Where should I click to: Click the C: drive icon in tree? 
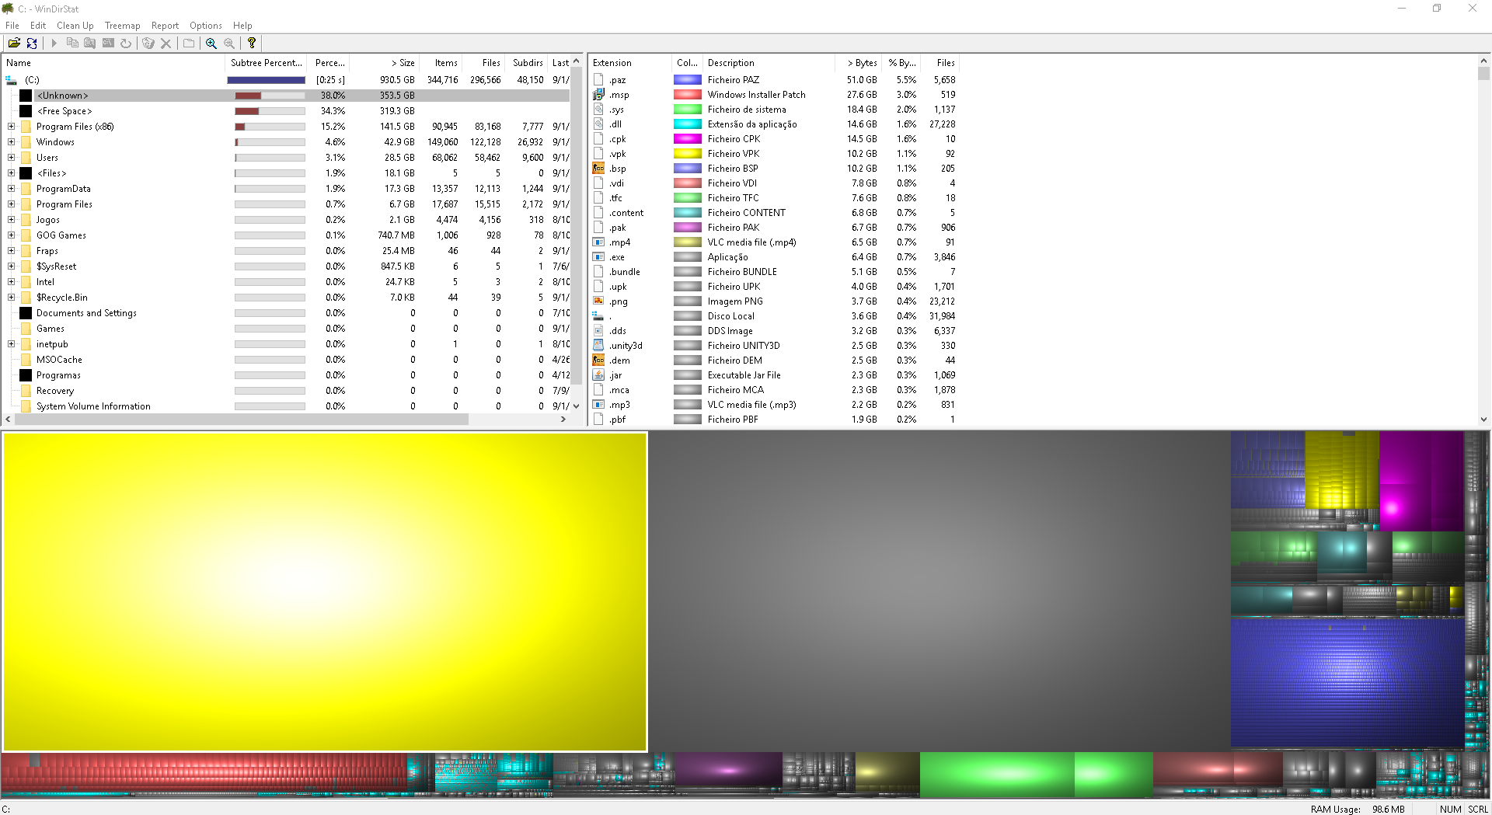coord(11,80)
